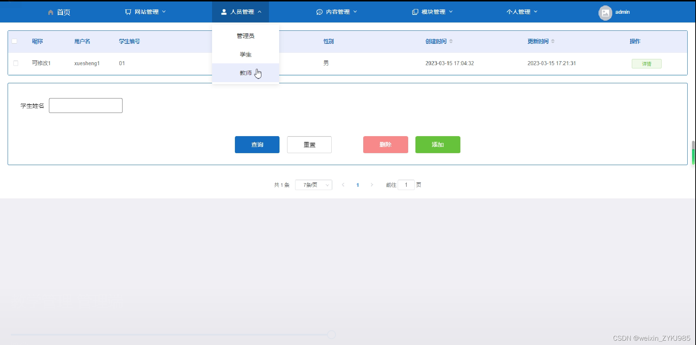The width and height of the screenshot is (696, 345).
Task: Click the 学生编号 column header
Action: (129, 41)
